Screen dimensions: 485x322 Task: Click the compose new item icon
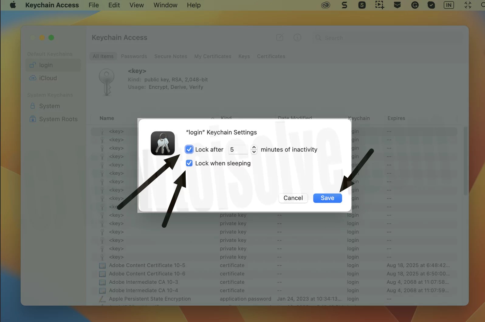[x=280, y=38]
